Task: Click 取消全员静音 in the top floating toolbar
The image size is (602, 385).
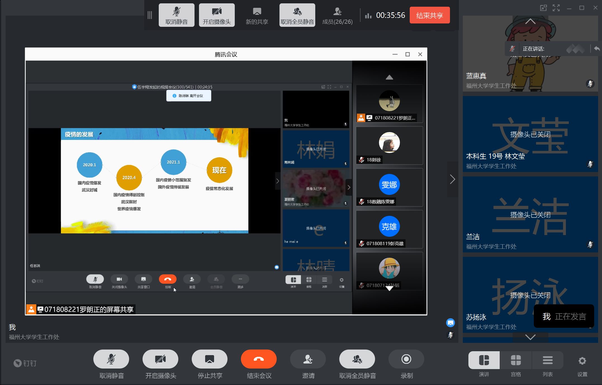Action: point(297,15)
